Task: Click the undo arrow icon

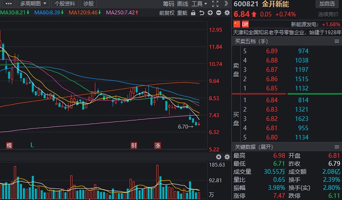Action: point(202,13)
